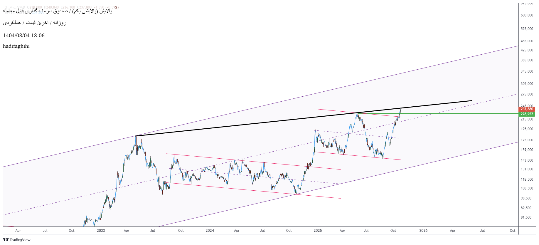Click the Persian fund title text at top
The width and height of the screenshot is (539, 245).
coord(58,11)
